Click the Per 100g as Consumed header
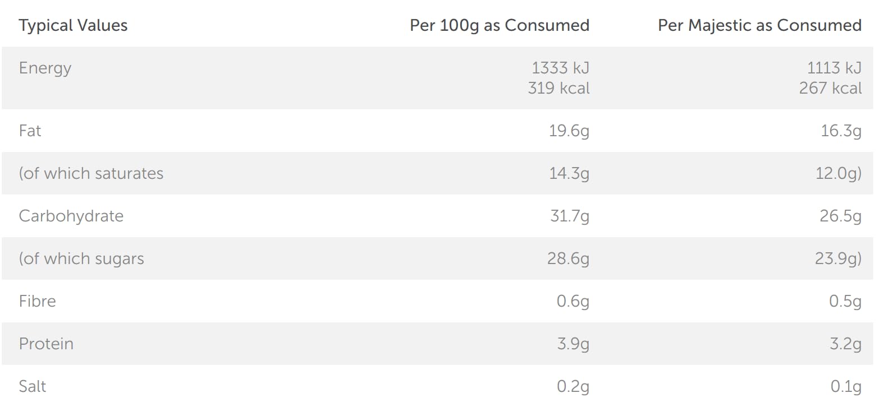The image size is (879, 416). 500,25
